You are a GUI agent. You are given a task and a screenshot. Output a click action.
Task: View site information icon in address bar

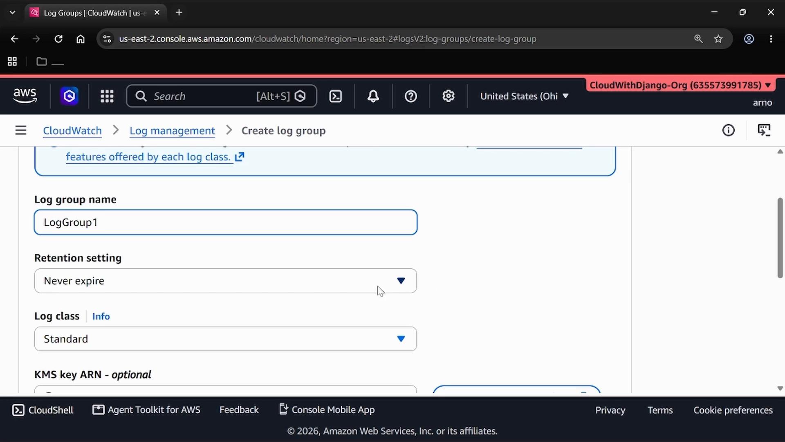pos(107,39)
